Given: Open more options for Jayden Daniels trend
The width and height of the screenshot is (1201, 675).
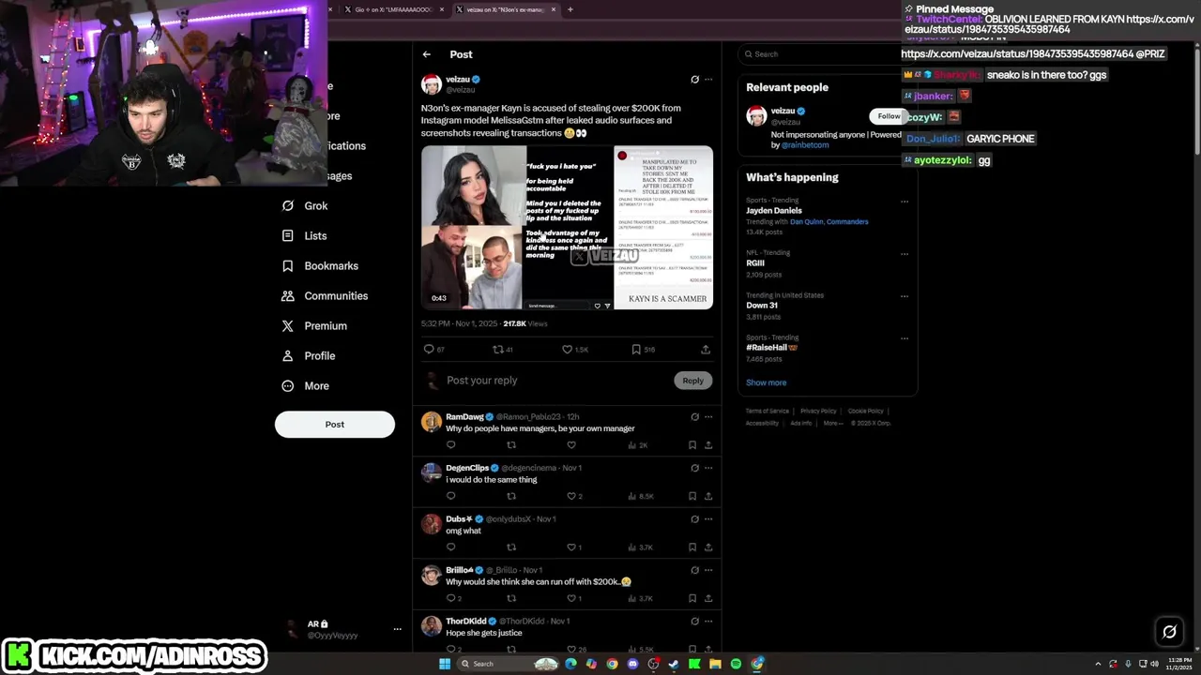Looking at the screenshot, I should click(x=905, y=202).
